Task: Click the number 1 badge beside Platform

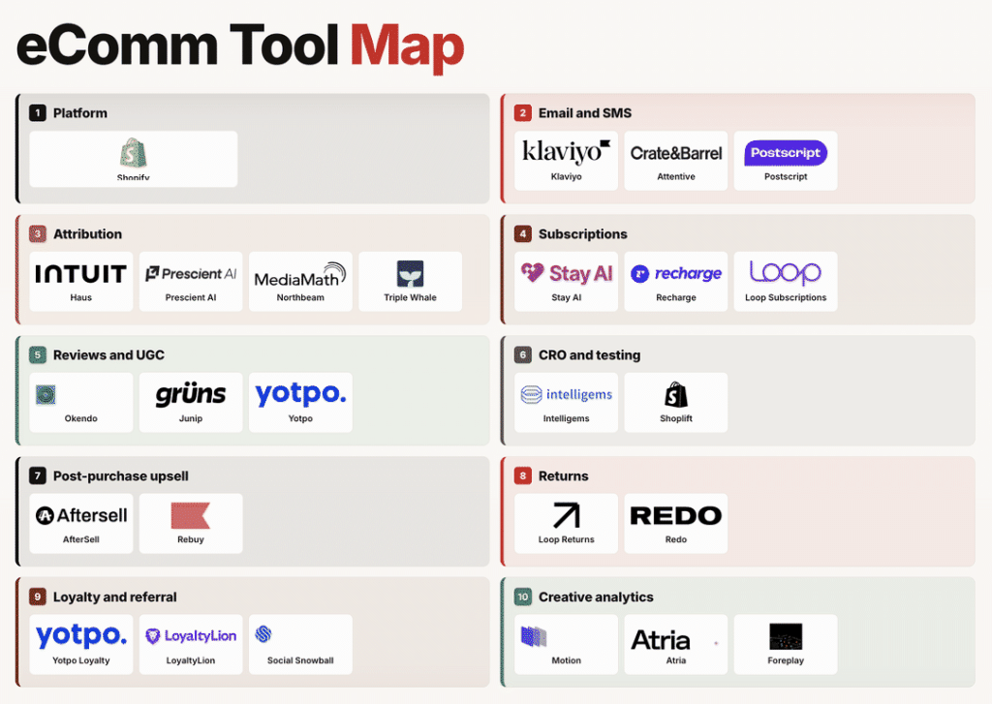Action: 38,113
